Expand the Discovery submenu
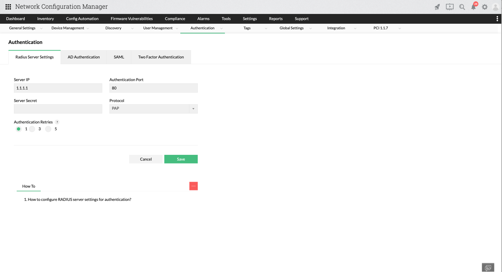The height and width of the screenshot is (272, 502). coord(132,28)
